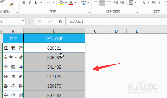
Task: Expand accounting format dropdown arrow
Action: [x=148, y=3]
